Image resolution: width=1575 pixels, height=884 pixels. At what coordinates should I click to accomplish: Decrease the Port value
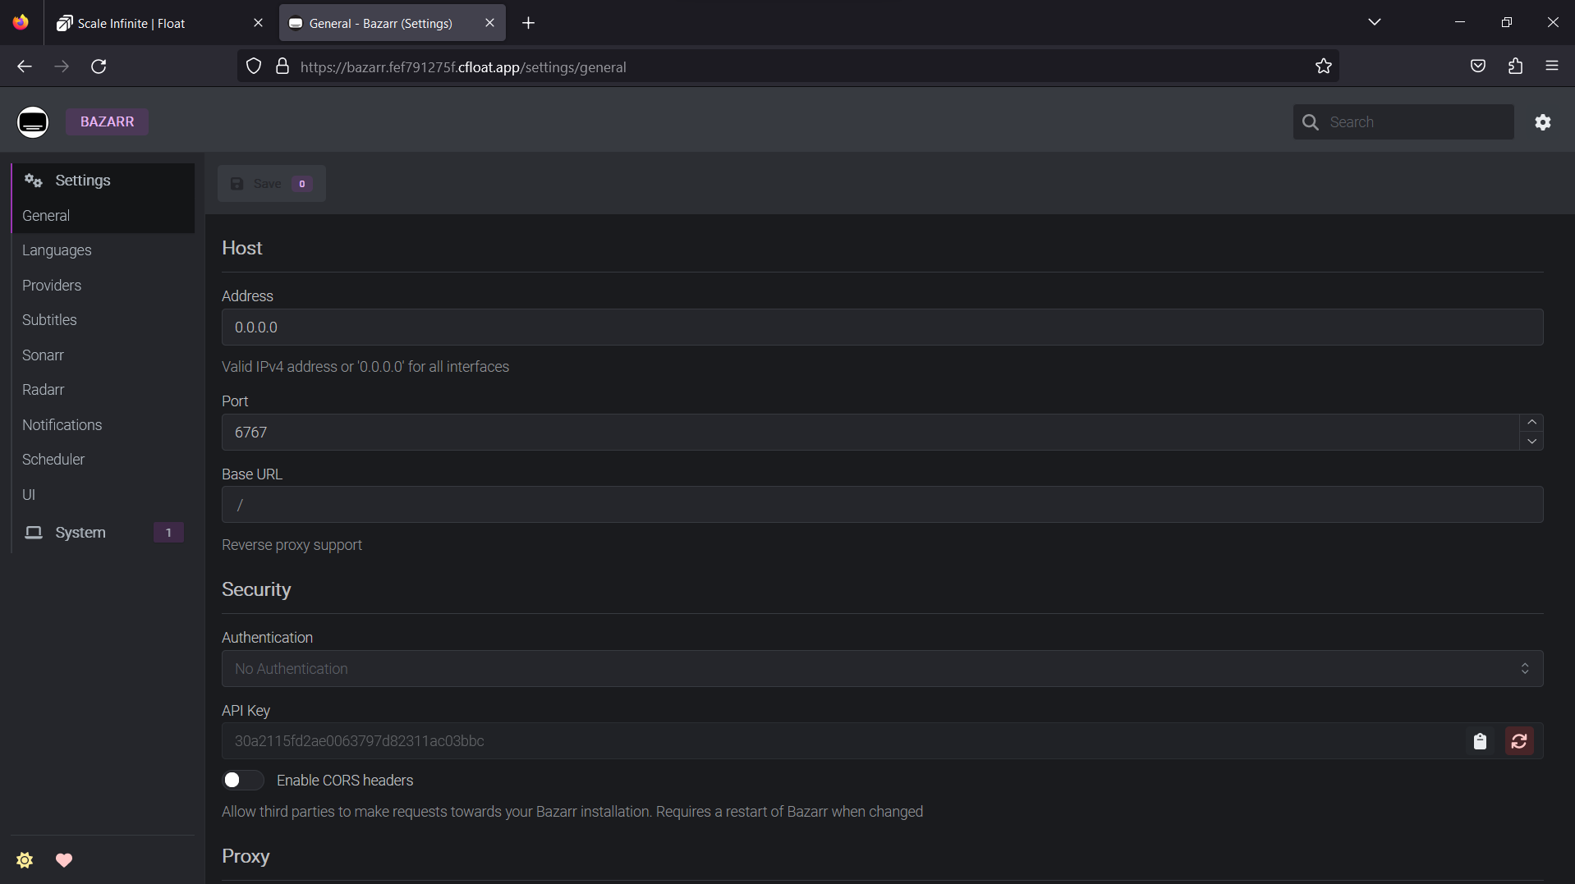[1531, 442]
